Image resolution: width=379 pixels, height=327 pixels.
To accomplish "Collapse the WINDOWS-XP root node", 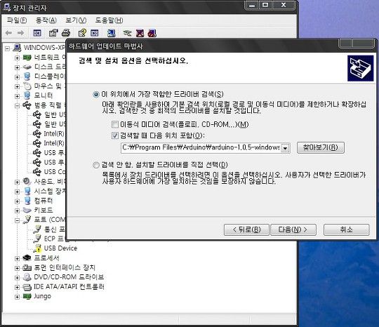I will point(7,48).
